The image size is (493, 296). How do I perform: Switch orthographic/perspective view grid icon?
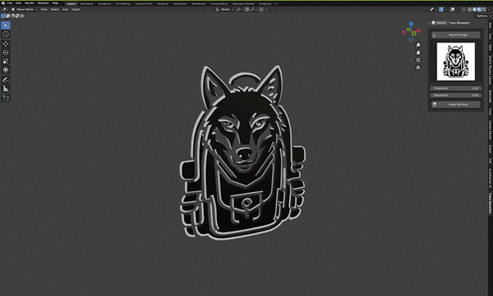coord(418,68)
